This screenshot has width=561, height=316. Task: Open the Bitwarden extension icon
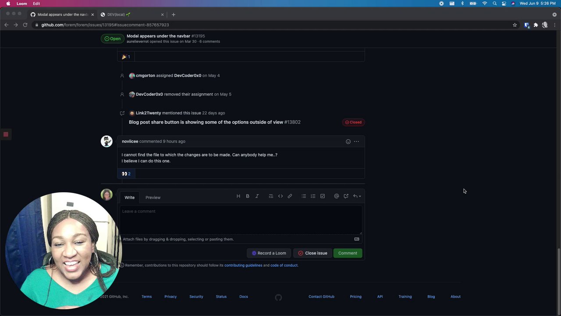[x=527, y=25]
